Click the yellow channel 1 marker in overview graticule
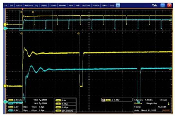The height and width of the screenshot is (117, 175). [5, 24]
